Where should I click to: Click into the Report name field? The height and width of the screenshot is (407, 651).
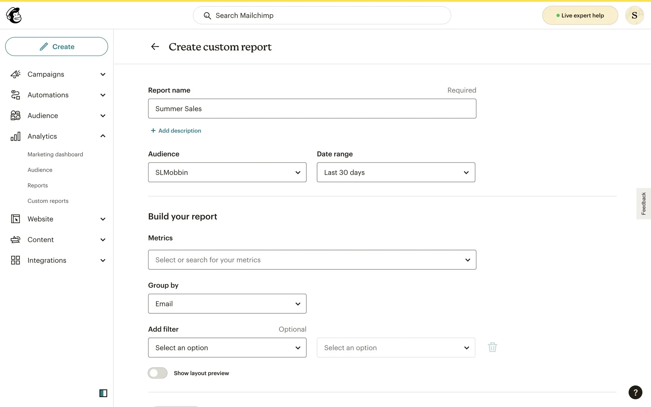click(312, 109)
